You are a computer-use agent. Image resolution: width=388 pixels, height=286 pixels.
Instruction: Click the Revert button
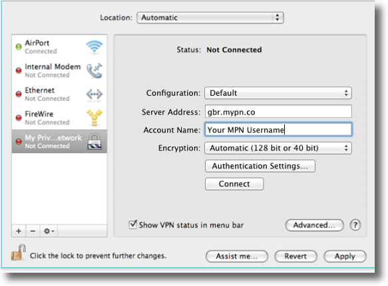(x=295, y=256)
